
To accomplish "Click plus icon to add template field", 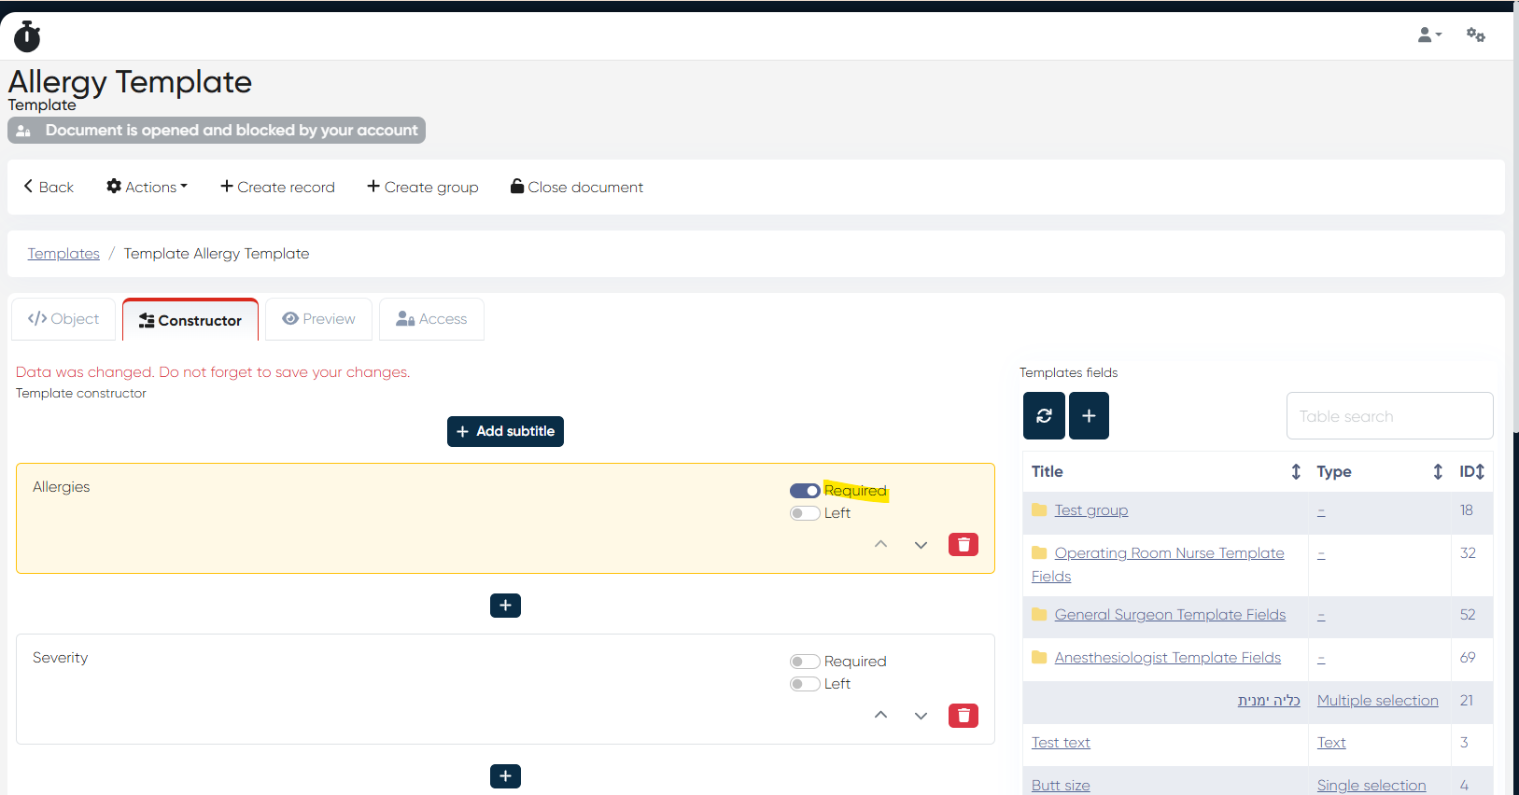I will tap(1089, 416).
